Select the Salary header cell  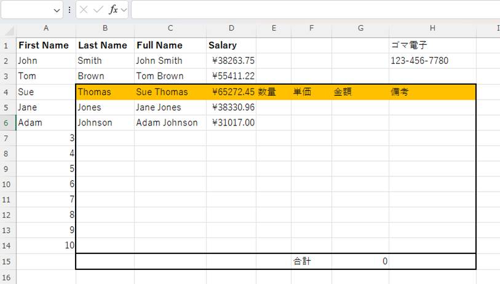231,45
